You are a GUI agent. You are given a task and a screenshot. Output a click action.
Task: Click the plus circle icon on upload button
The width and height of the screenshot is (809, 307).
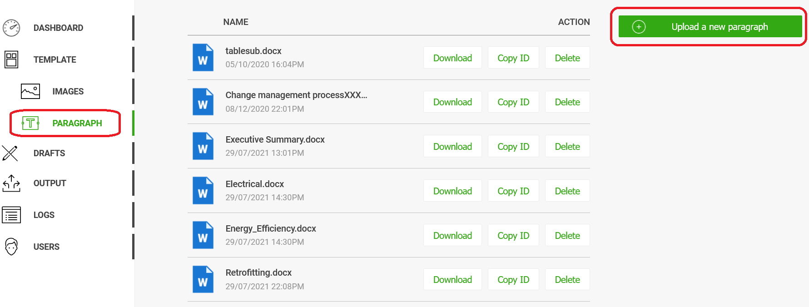point(639,27)
